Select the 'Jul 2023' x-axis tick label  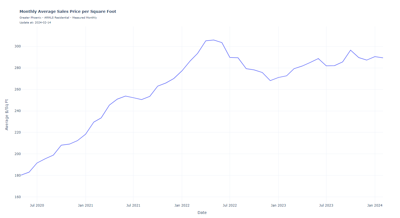326,205
